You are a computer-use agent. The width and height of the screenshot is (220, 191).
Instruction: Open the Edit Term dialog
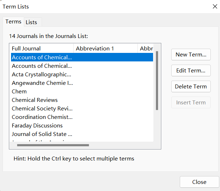click(191, 71)
